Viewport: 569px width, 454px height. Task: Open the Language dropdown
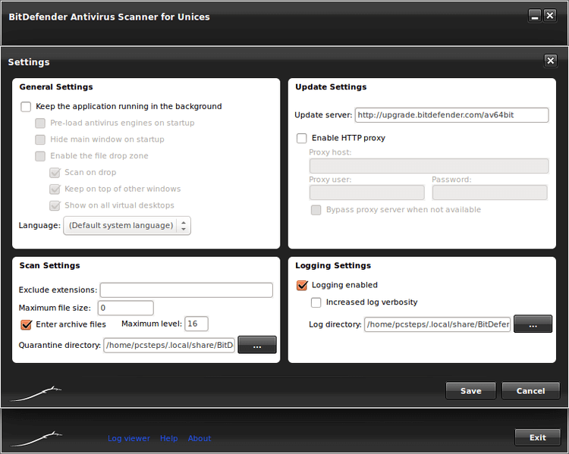[127, 226]
